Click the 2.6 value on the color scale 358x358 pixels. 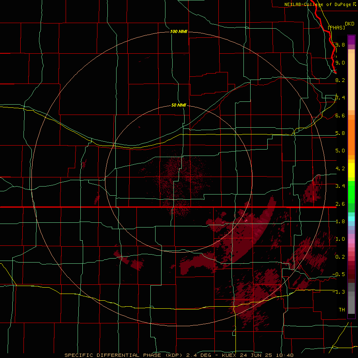click(x=340, y=204)
